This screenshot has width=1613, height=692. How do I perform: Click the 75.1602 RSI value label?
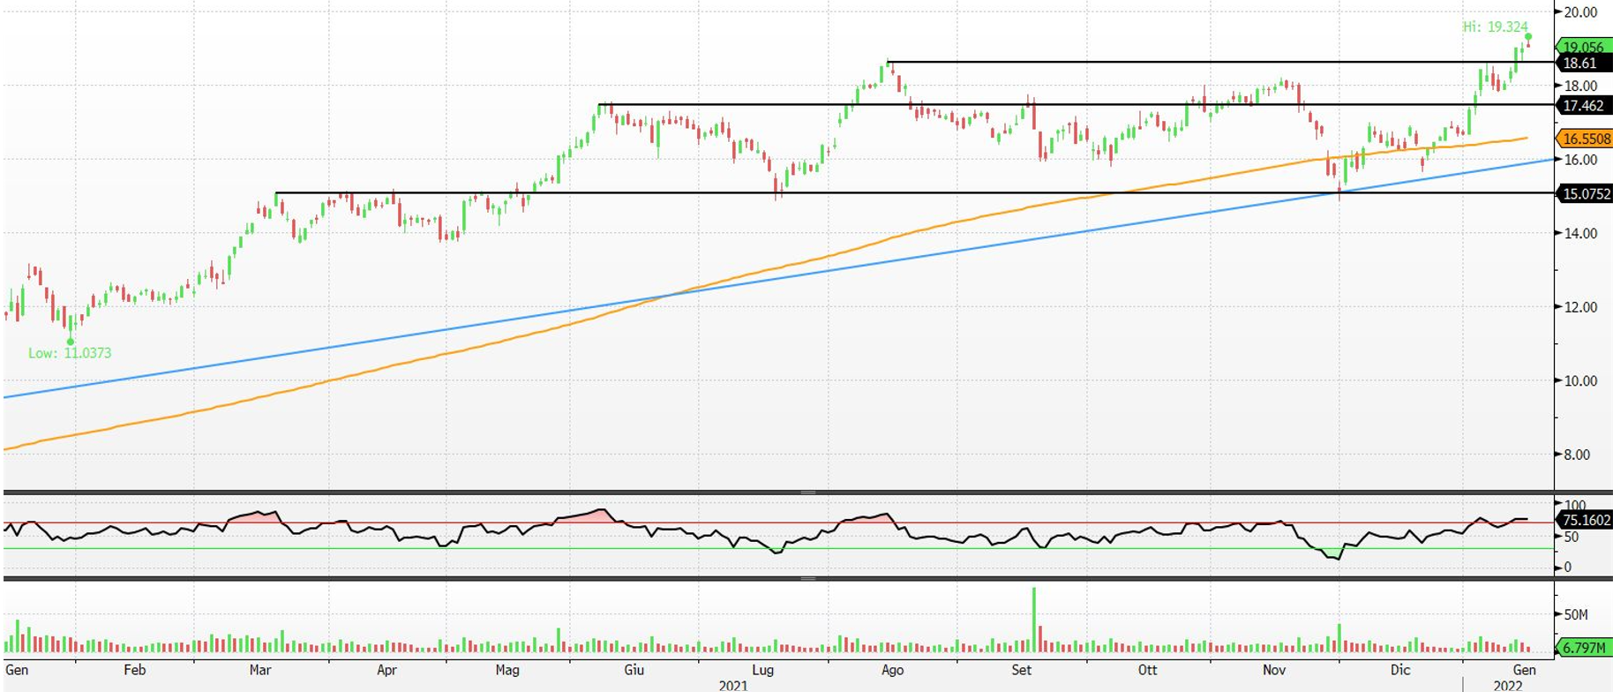click(x=1584, y=520)
